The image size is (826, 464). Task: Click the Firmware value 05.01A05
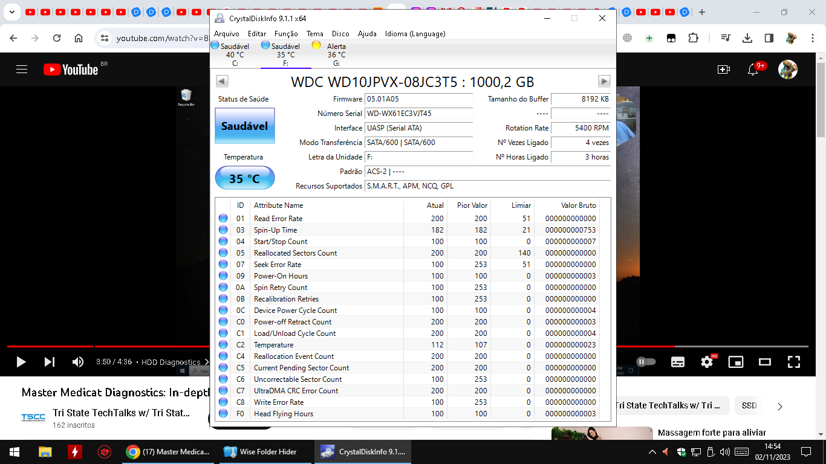(x=418, y=99)
